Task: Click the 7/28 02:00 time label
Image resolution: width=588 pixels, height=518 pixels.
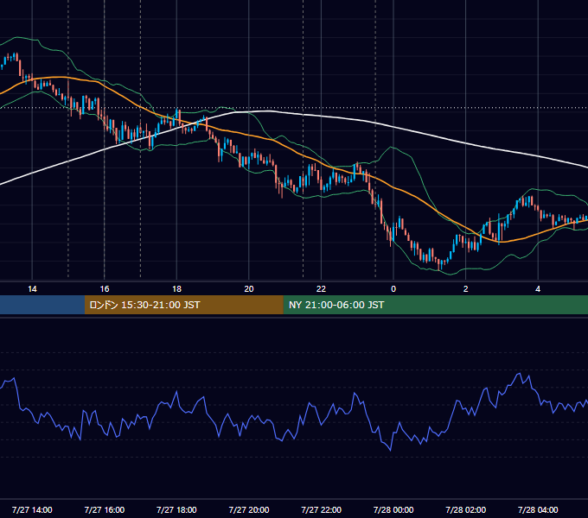Action: (466, 509)
